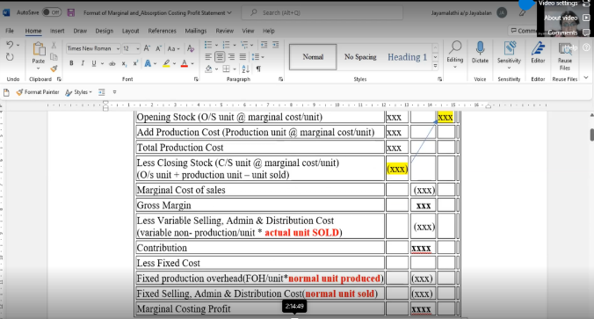Toggle Align Right paragraph alignment
The width and height of the screenshot is (594, 319).
[231, 57]
